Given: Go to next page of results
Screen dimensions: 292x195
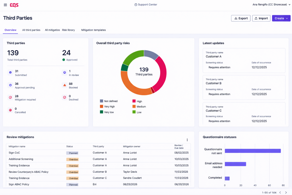Looking at the screenshot, I should (286, 192).
